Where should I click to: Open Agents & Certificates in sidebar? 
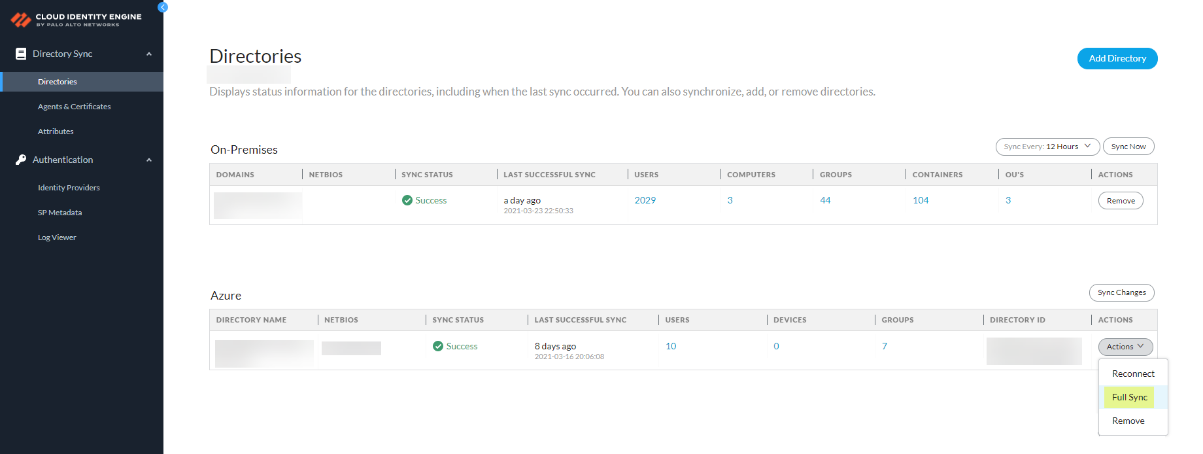tap(74, 107)
